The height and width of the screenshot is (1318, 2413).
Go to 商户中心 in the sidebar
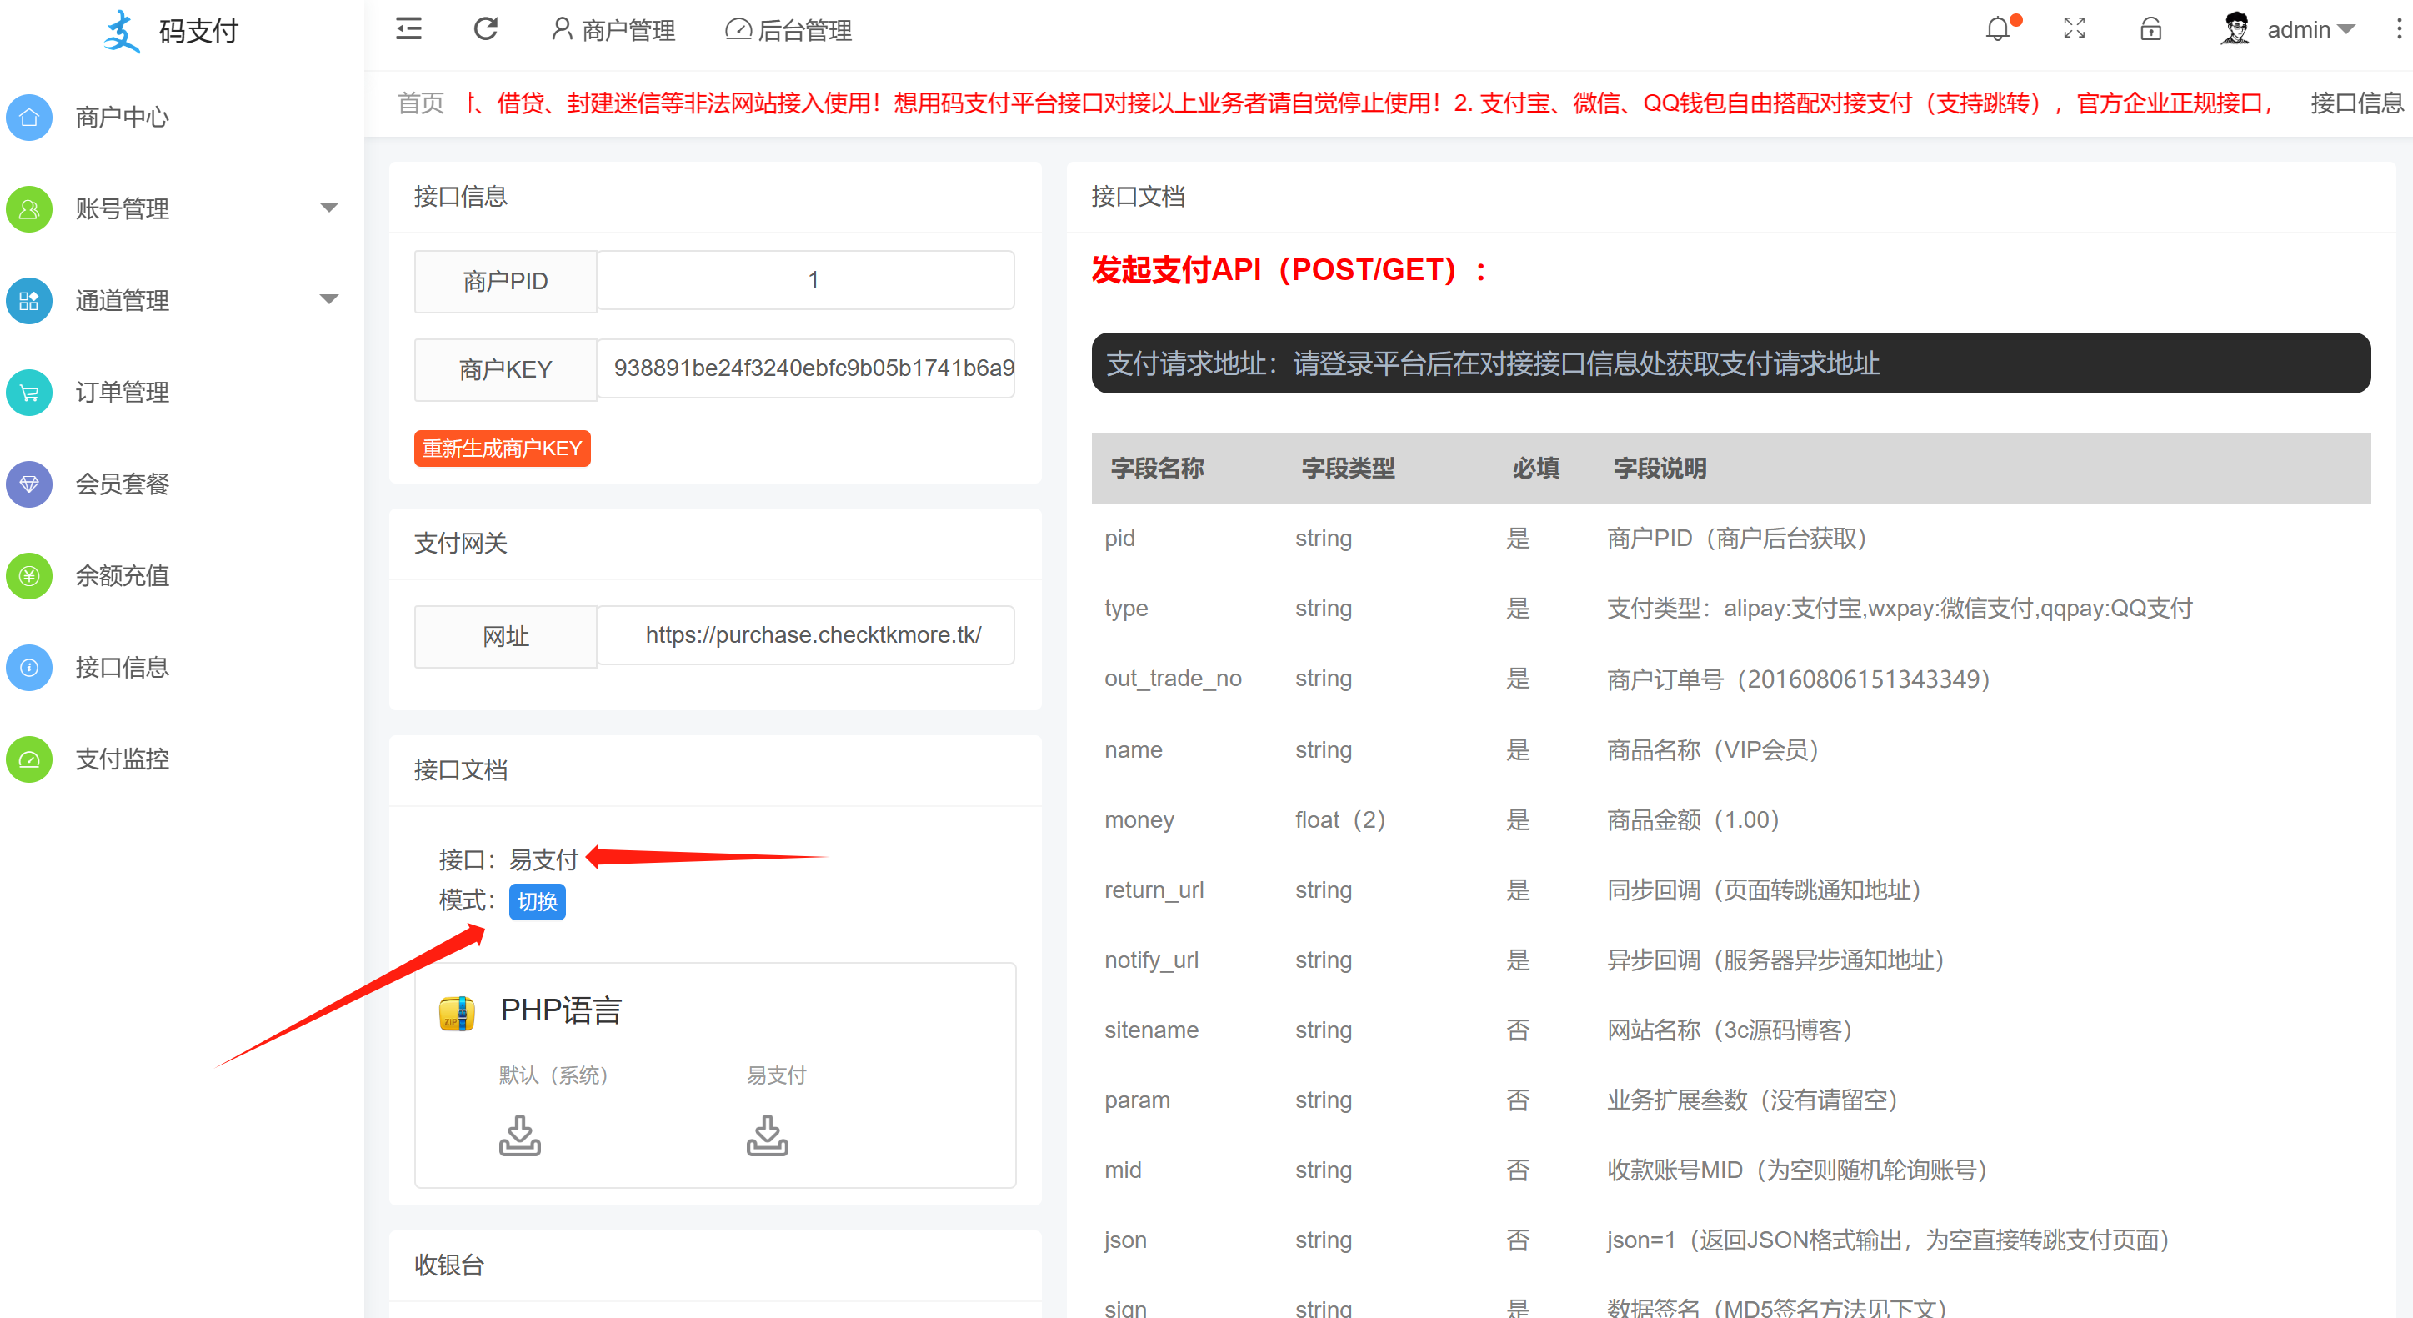pyautogui.click(x=122, y=117)
